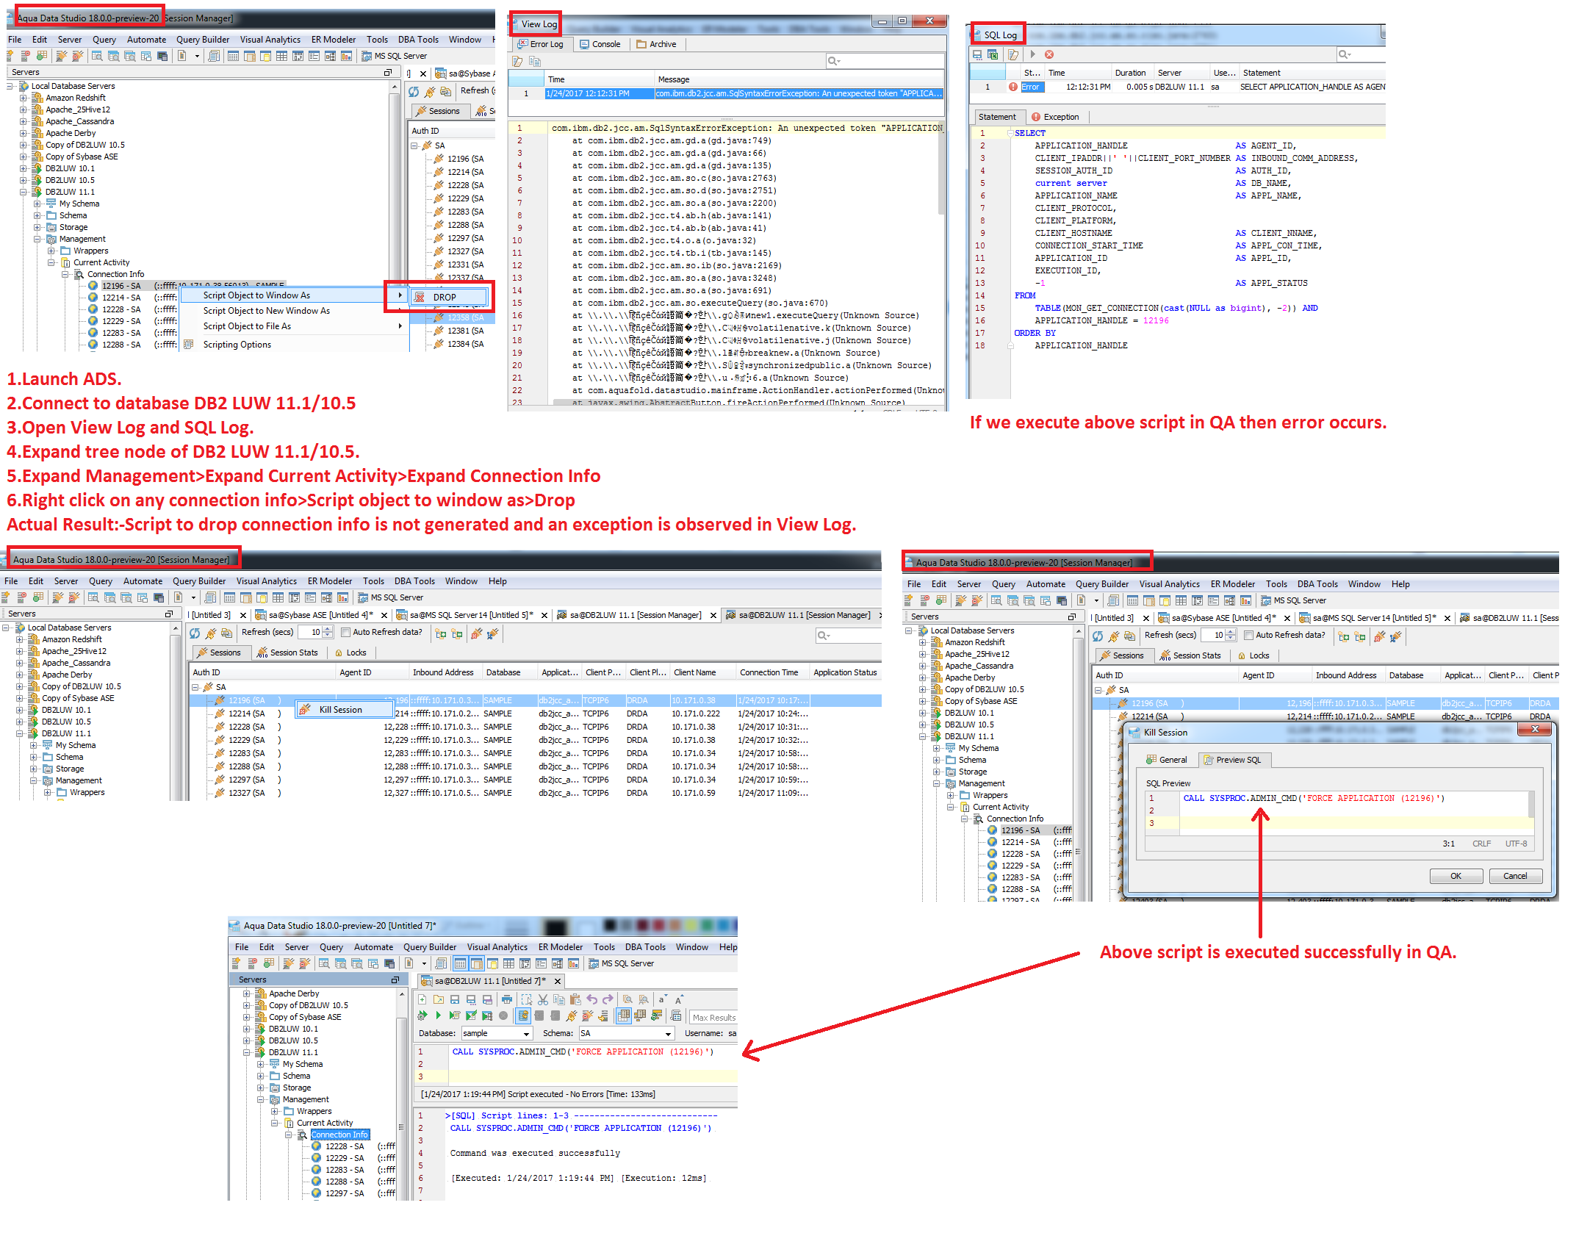Click the green Execute play icon in query editor
This screenshot has height=1233, width=1590.
(438, 1015)
